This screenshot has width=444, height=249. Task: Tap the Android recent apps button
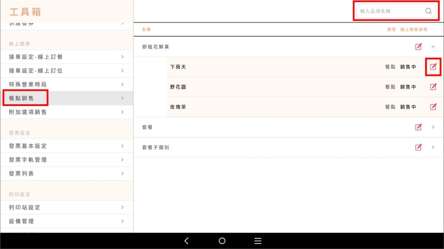pyautogui.click(x=258, y=241)
